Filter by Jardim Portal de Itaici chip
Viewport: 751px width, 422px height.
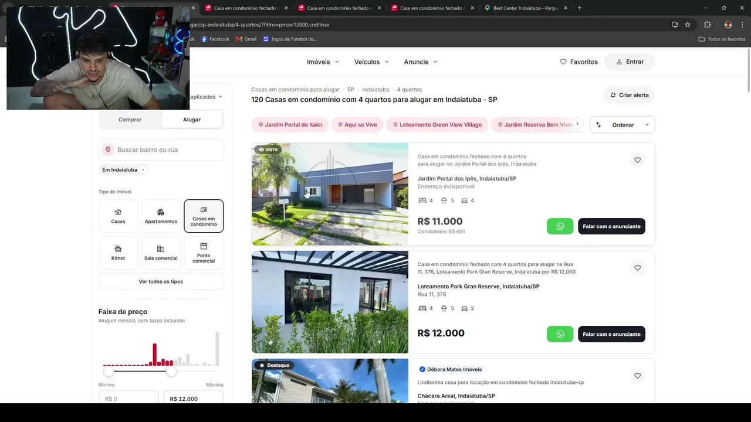[290, 125]
